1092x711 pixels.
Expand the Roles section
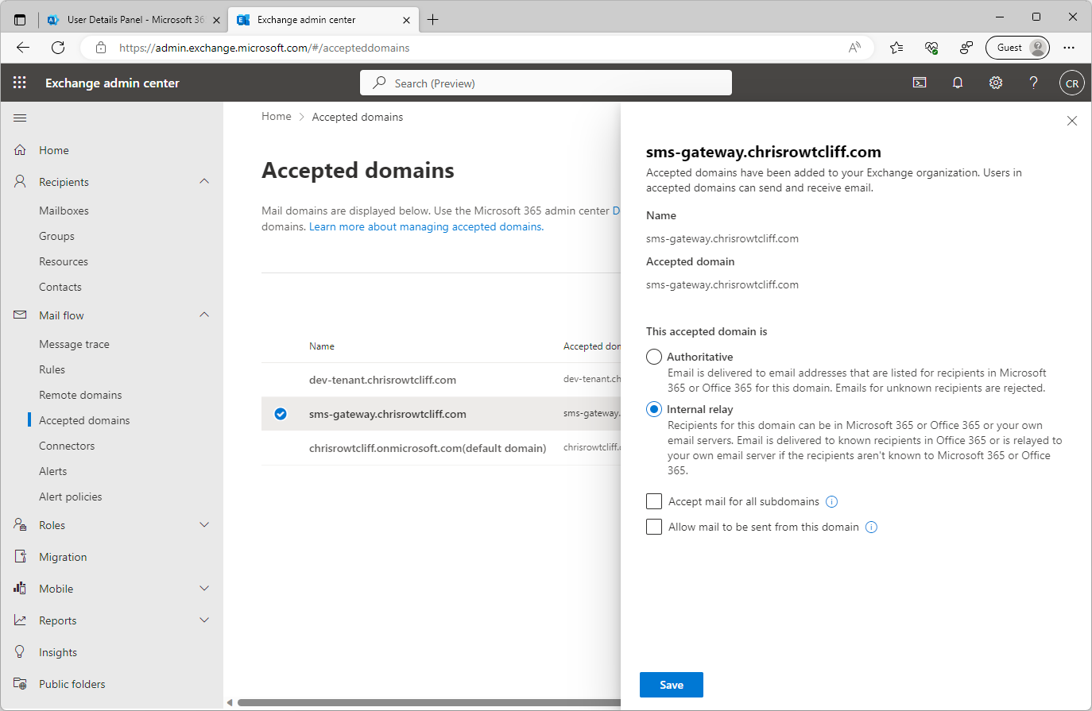coord(204,524)
